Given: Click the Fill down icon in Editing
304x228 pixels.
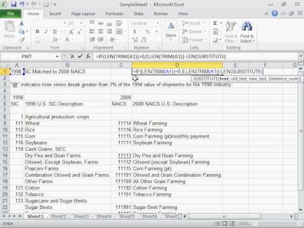Looking at the screenshot, I should pos(215,32).
